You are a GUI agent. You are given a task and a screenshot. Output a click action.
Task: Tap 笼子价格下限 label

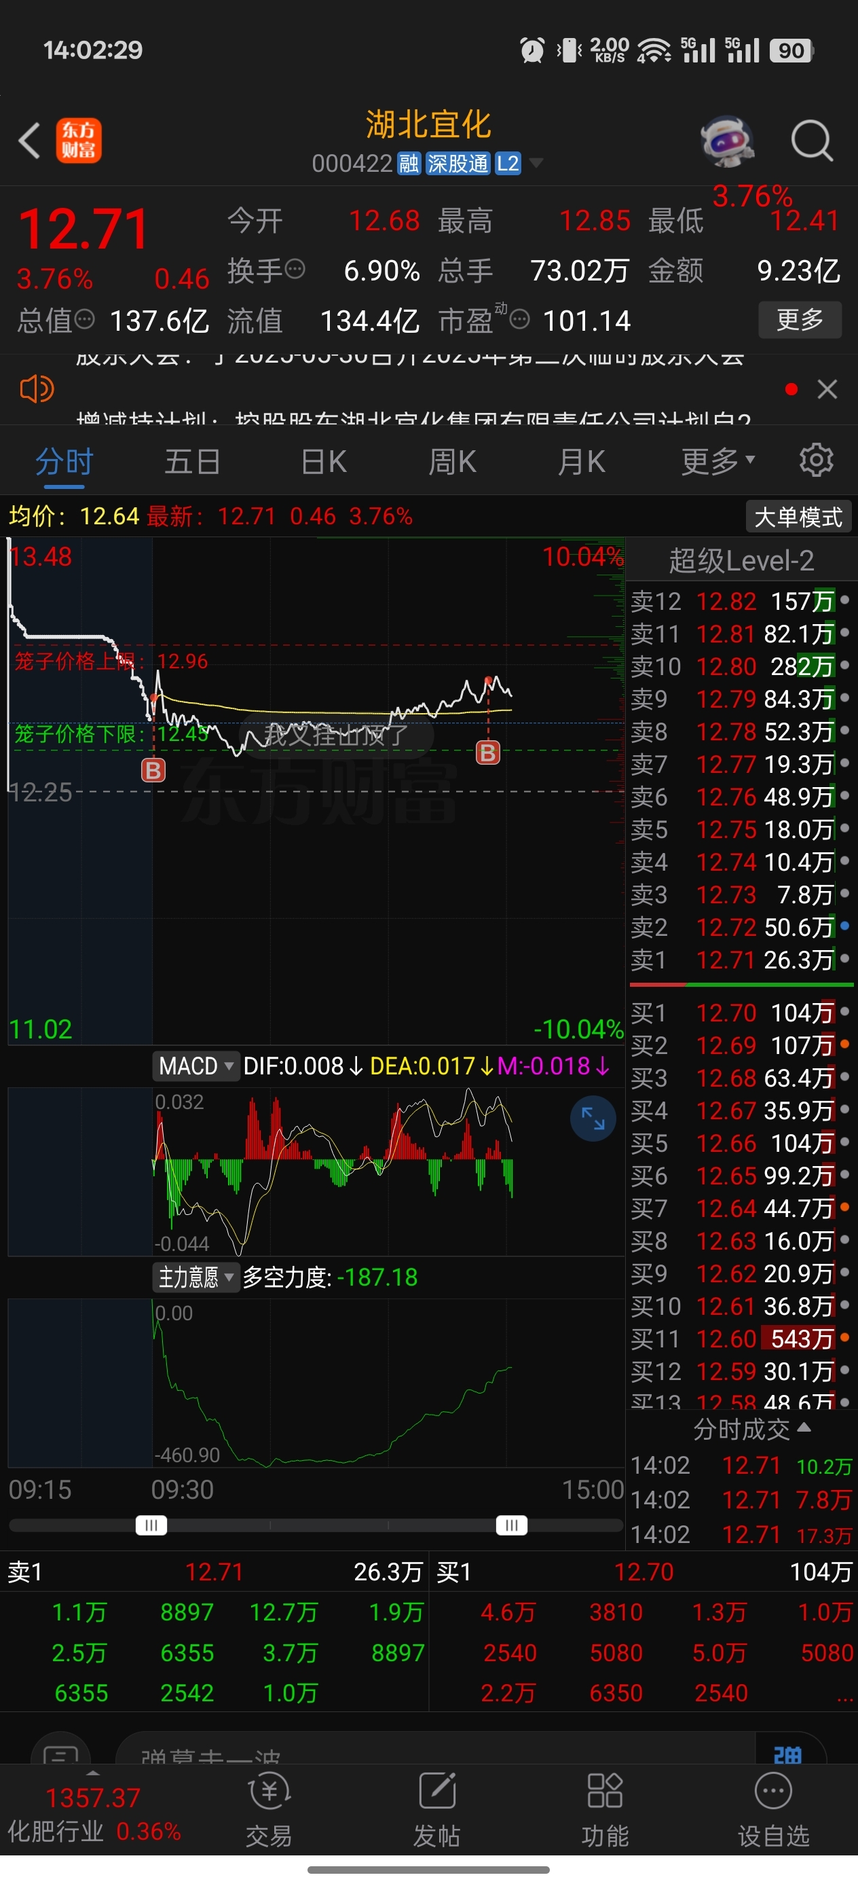[x=111, y=733]
